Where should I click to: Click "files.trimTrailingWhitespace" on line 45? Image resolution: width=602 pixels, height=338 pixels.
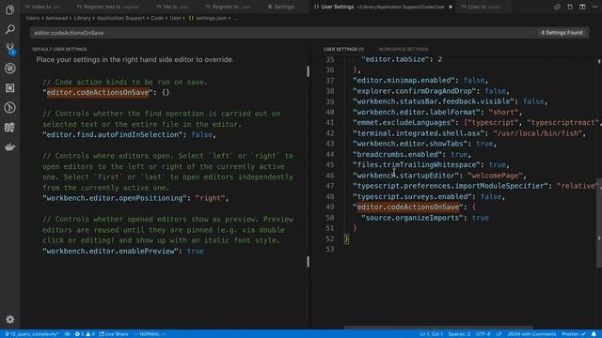click(x=417, y=165)
